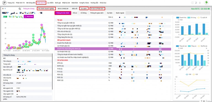Click the topmost purple D event marker on the price chart
This screenshot has height=102, width=212.
(42, 25)
